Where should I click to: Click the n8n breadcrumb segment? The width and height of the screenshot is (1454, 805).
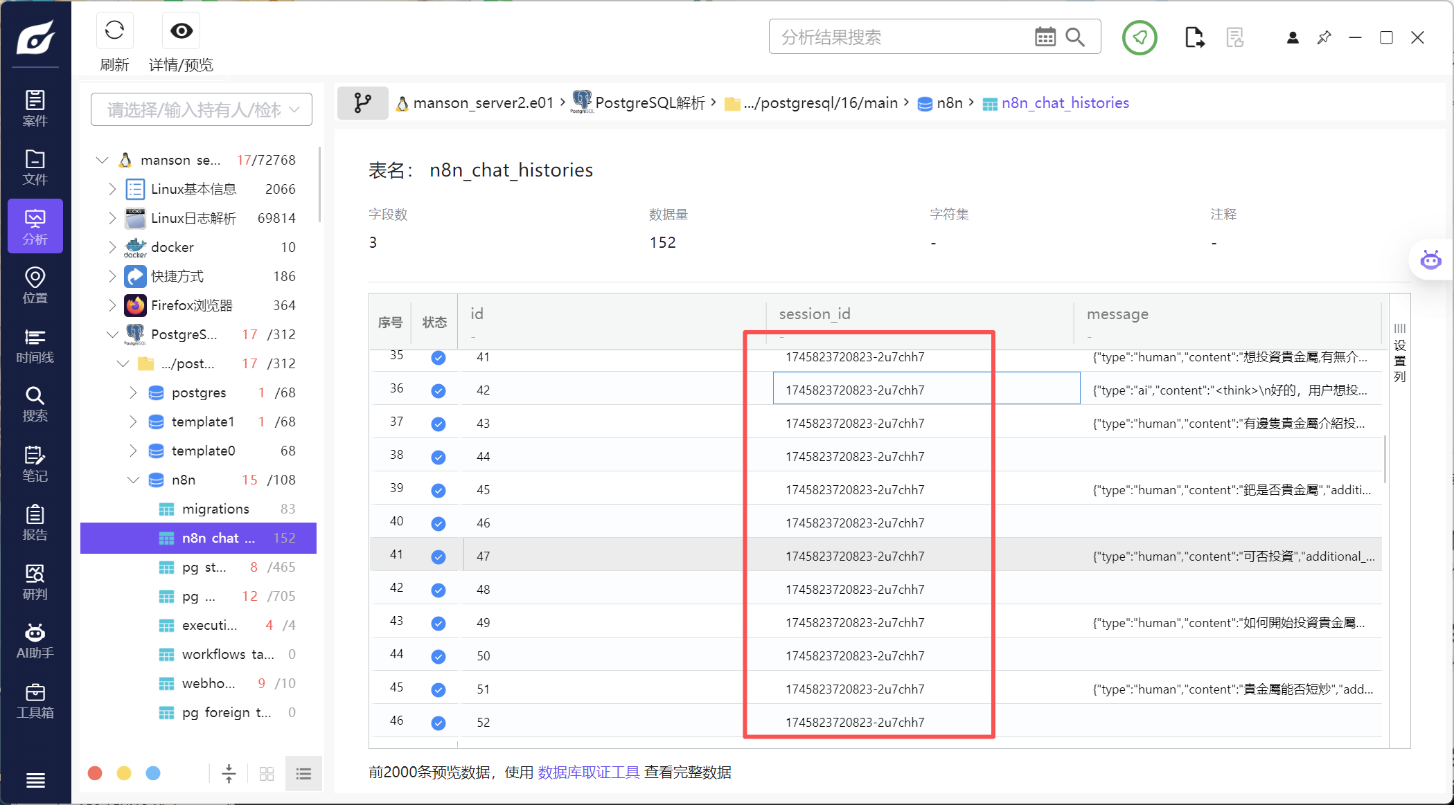(948, 103)
